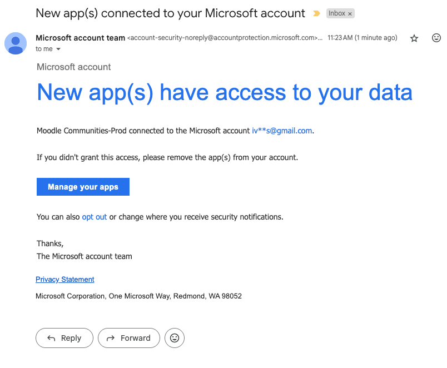This screenshot has width=447, height=368.
Task: Click the 'Microsoft account' header text in body
Action: click(73, 67)
